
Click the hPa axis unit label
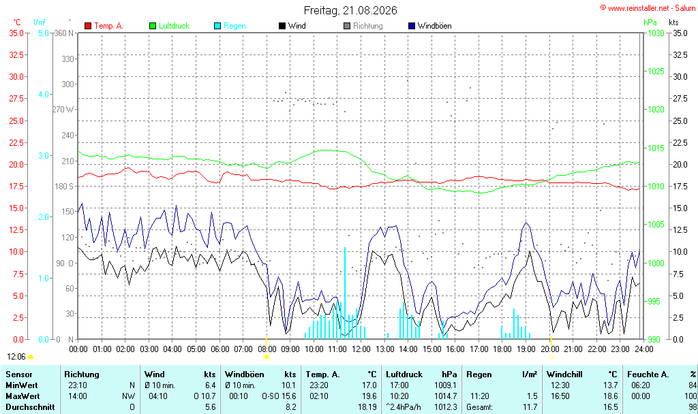coord(650,22)
